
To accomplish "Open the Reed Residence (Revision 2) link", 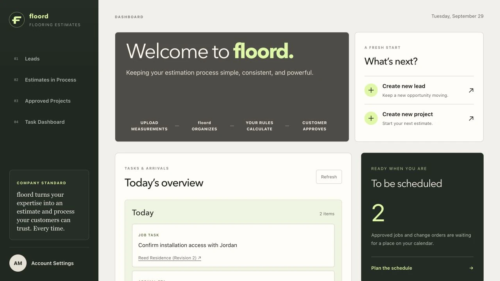I will (x=170, y=258).
